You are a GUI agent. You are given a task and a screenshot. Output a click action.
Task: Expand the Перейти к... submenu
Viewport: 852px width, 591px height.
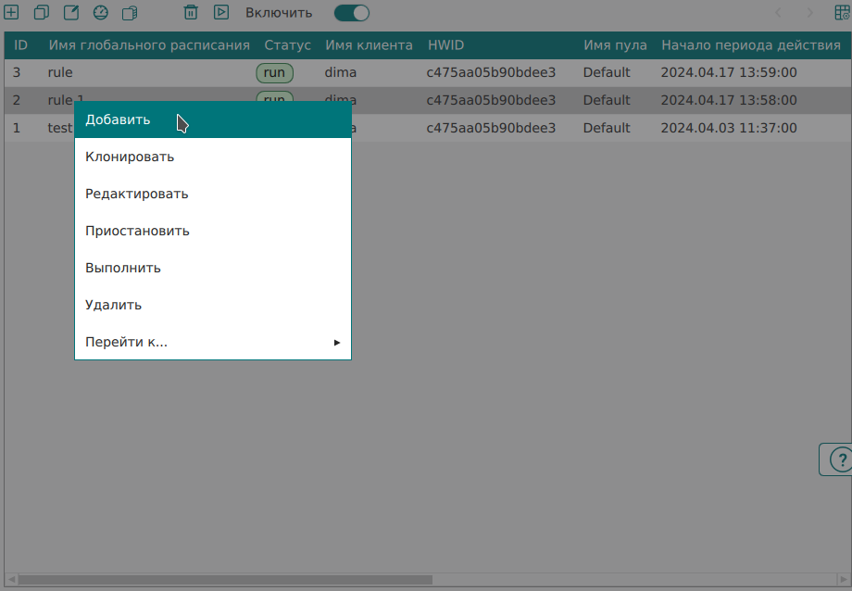point(212,342)
